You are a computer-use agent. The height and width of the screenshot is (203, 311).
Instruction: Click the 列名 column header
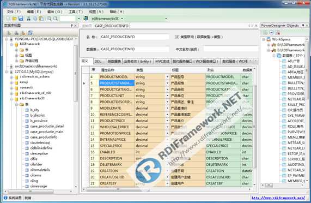[x=223, y=70]
